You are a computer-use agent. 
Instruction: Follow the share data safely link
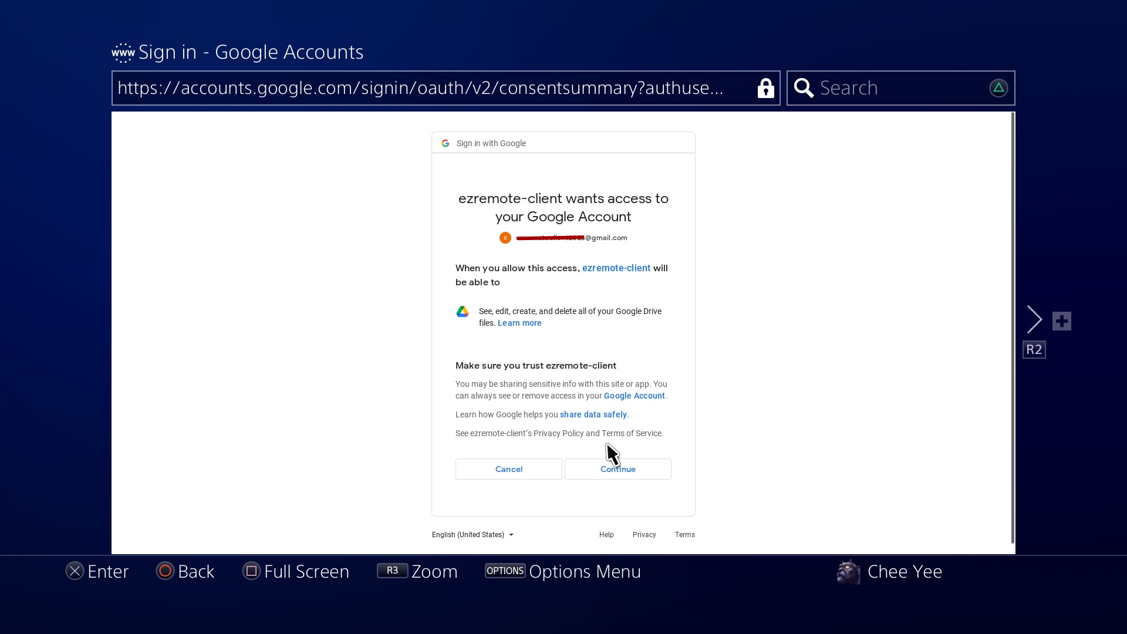(593, 414)
